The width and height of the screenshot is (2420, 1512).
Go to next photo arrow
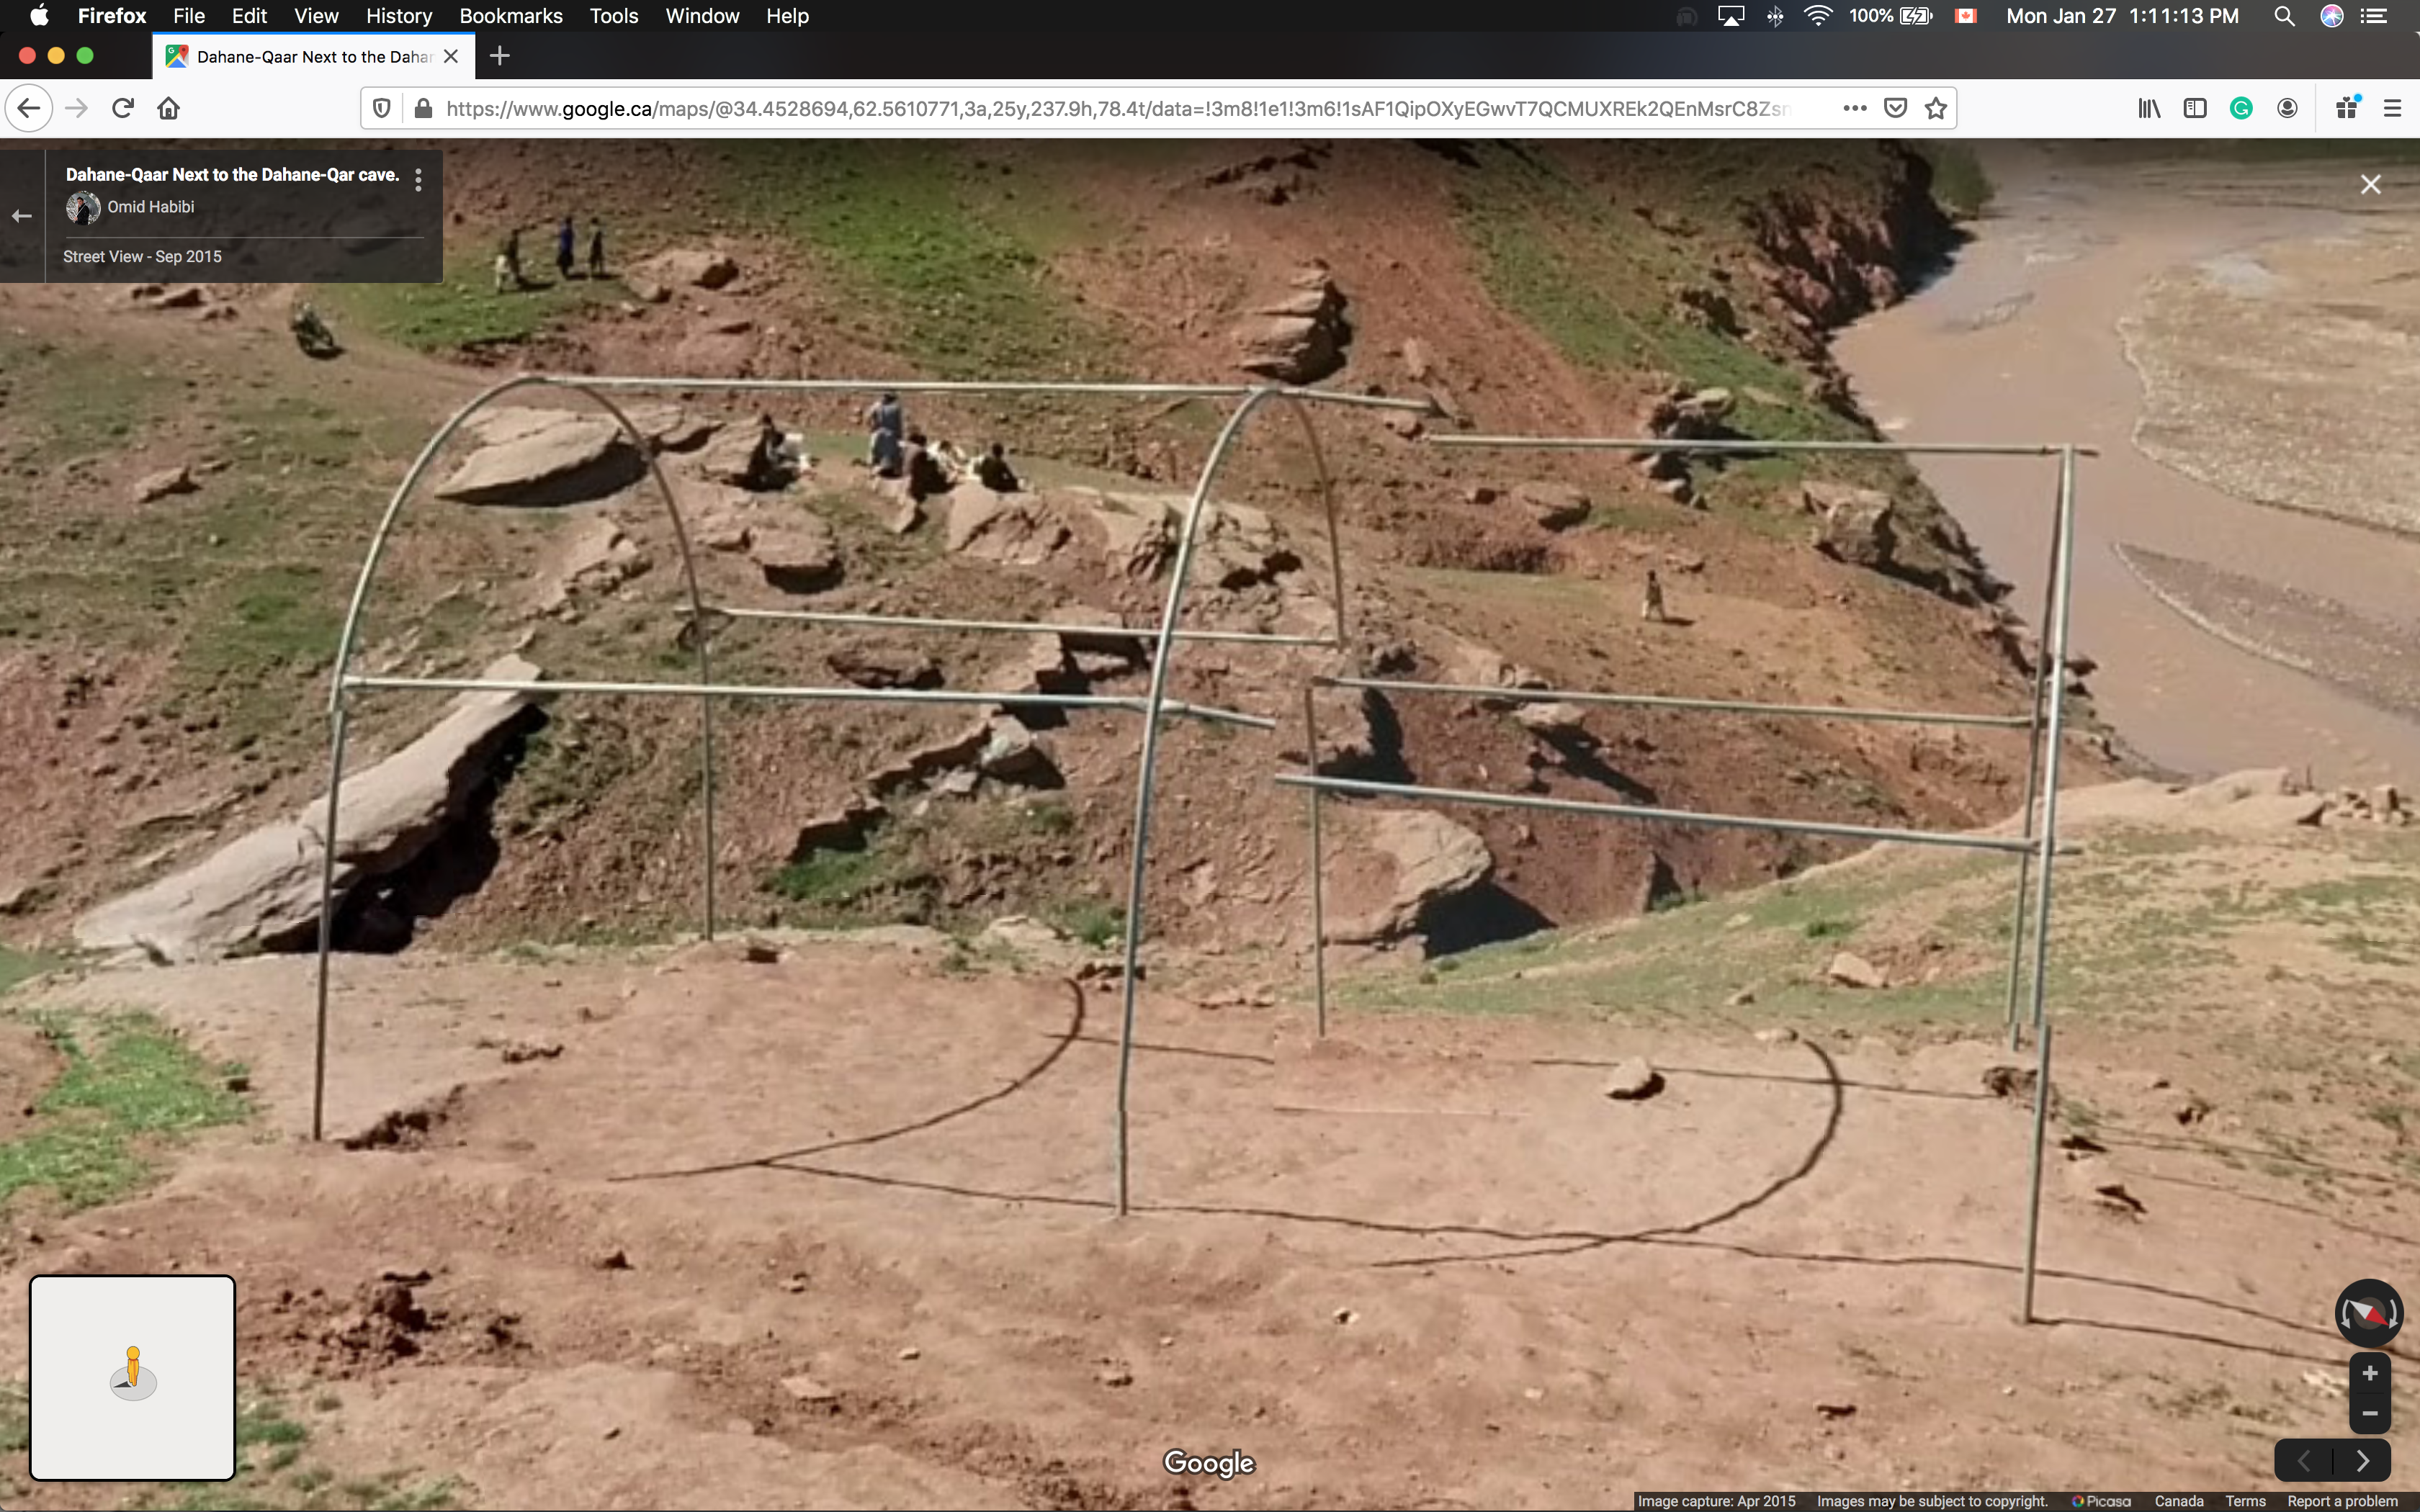[x=2362, y=1461]
